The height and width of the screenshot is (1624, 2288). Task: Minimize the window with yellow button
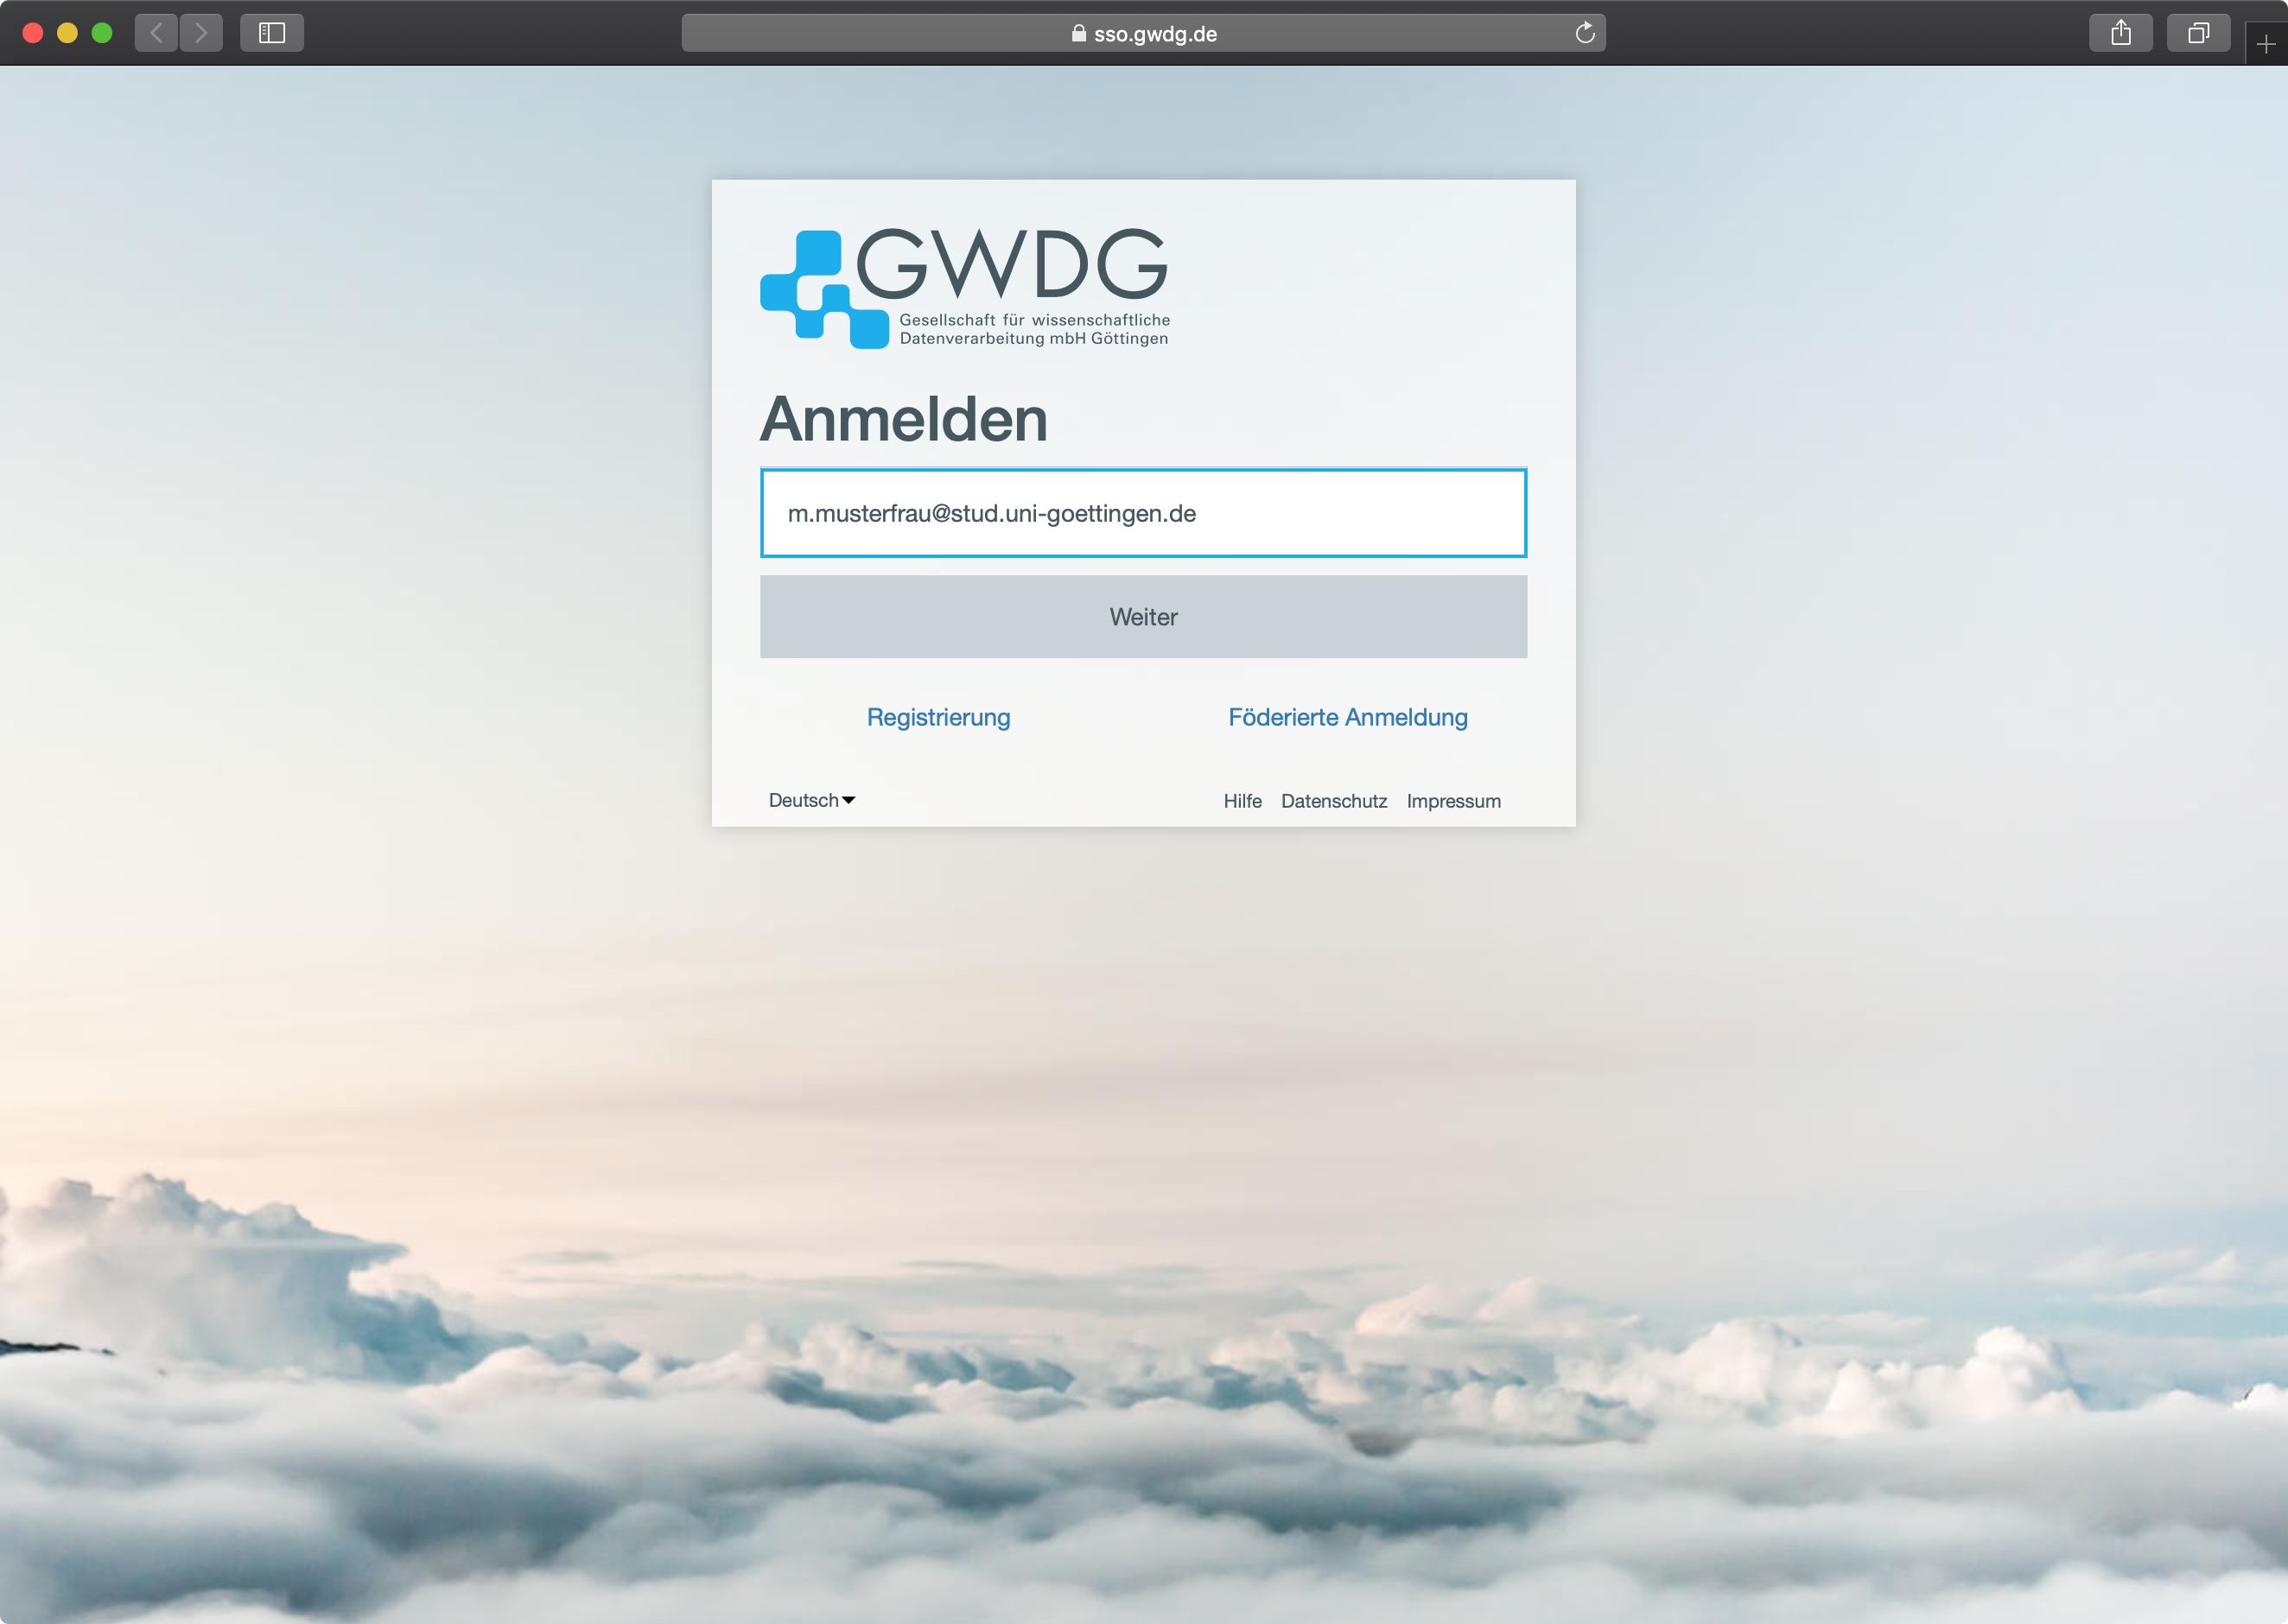(67, 33)
